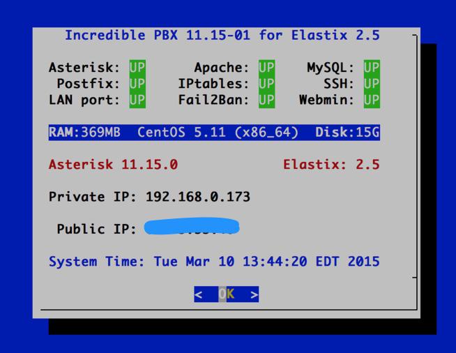Click the 'Public IP:' label
456x353 pixels.
[96, 230]
